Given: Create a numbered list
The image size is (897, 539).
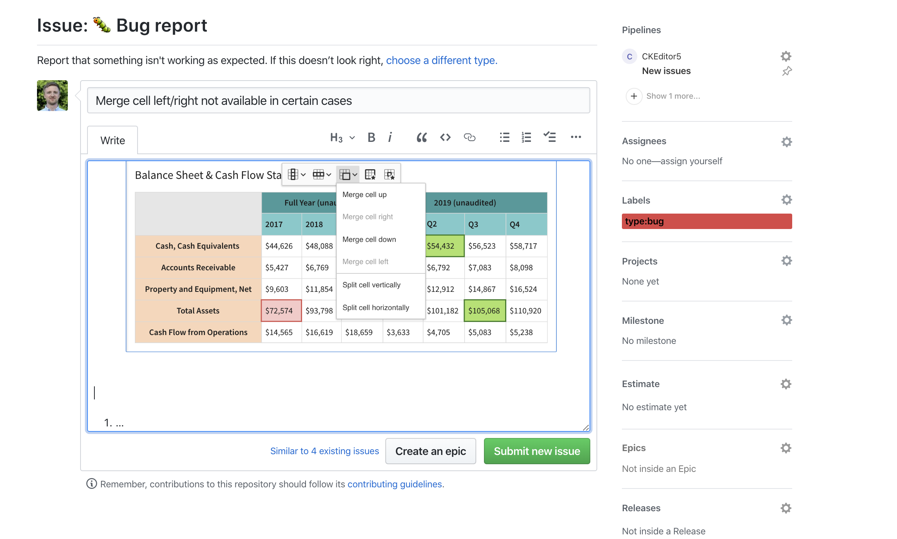Looking at the screenshot, I should pyautogui.click(x=526, y=137).
